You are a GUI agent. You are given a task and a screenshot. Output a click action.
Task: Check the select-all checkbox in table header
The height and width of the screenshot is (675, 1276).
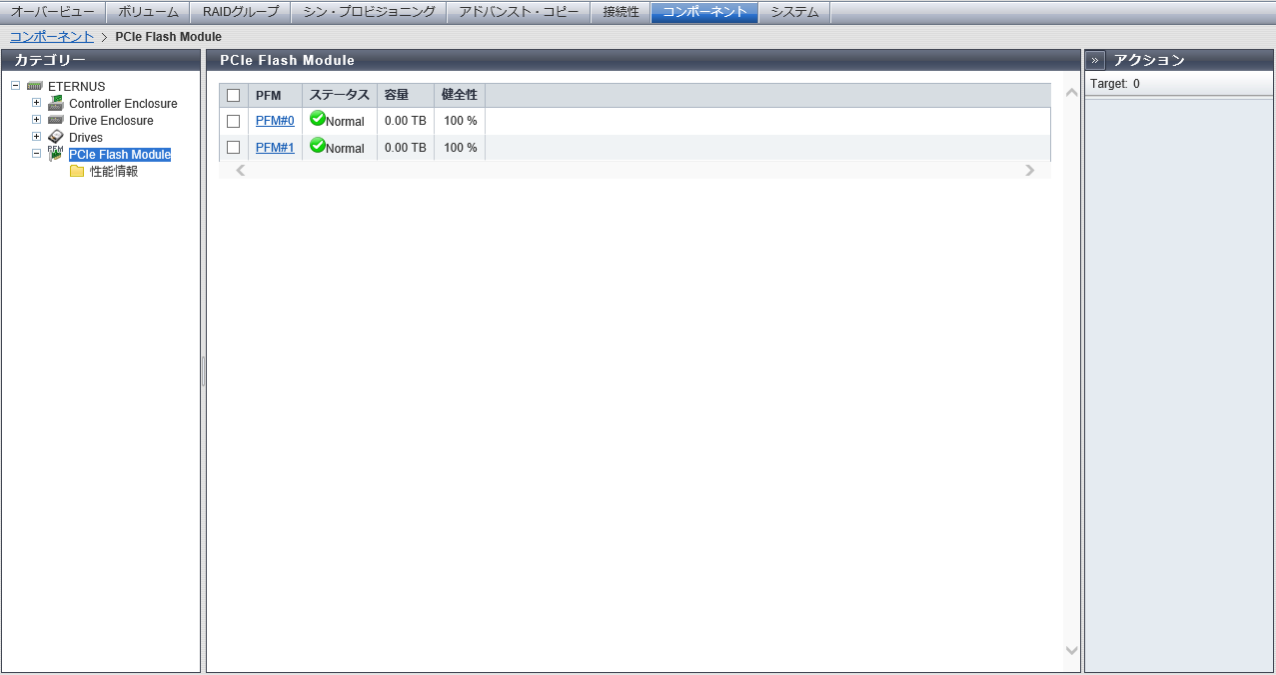click(234, 96)
